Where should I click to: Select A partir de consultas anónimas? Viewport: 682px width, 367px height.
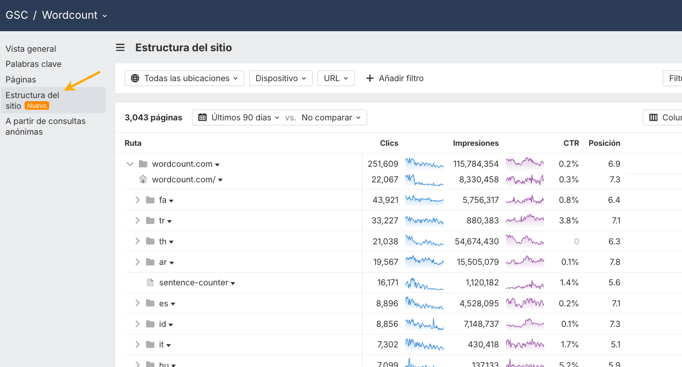pos(45,127)
